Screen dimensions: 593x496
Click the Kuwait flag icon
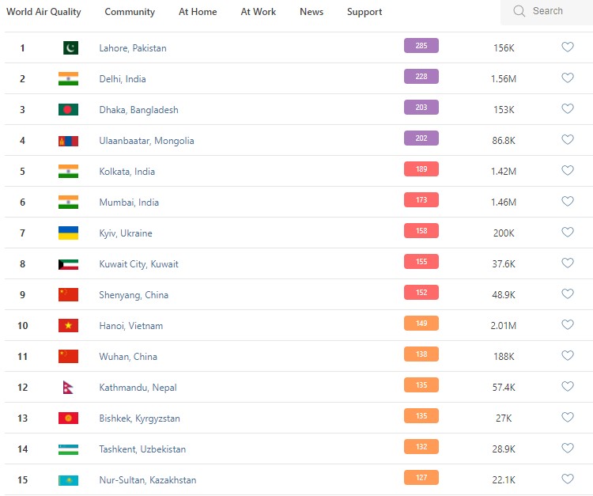pyautogui.click(x=68, y=264)
